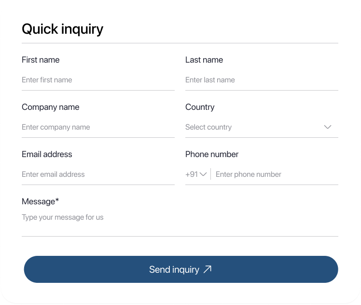The height and width of the screenshot is (305, 361).
Task: Click the 'Quick inquiry' heading
Action: pyautogui.click(x=62, y=29)
